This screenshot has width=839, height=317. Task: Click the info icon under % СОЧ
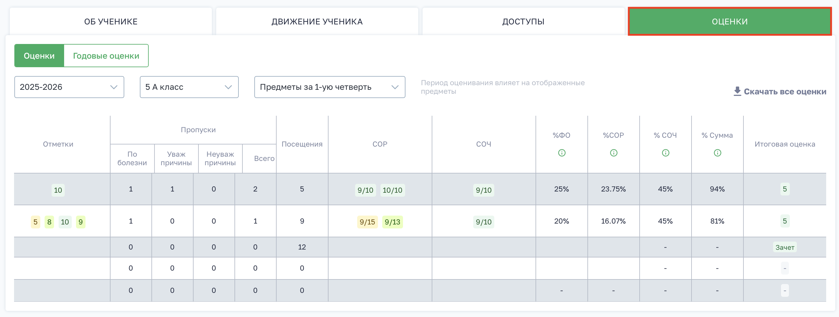pyautogui.click(x=665, y=153)
